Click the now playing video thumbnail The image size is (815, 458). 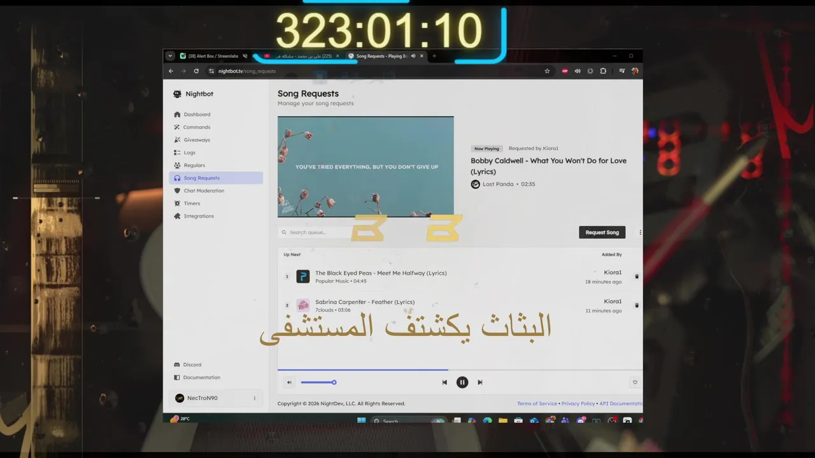tap(365, 167)
